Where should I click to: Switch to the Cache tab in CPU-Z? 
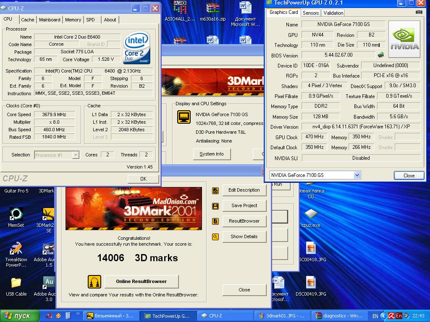tap(27, 20)
